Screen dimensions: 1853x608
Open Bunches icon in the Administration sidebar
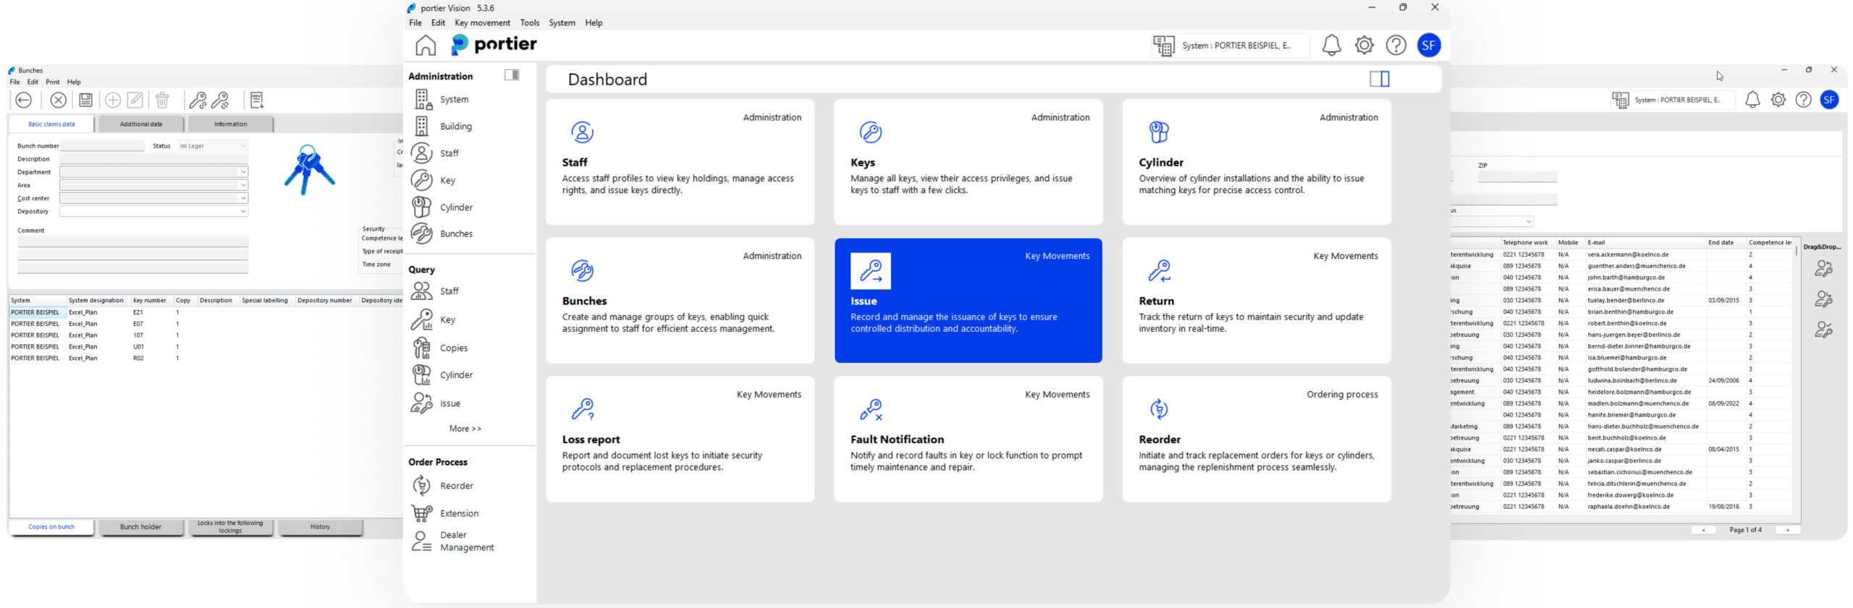click(421, 234)
